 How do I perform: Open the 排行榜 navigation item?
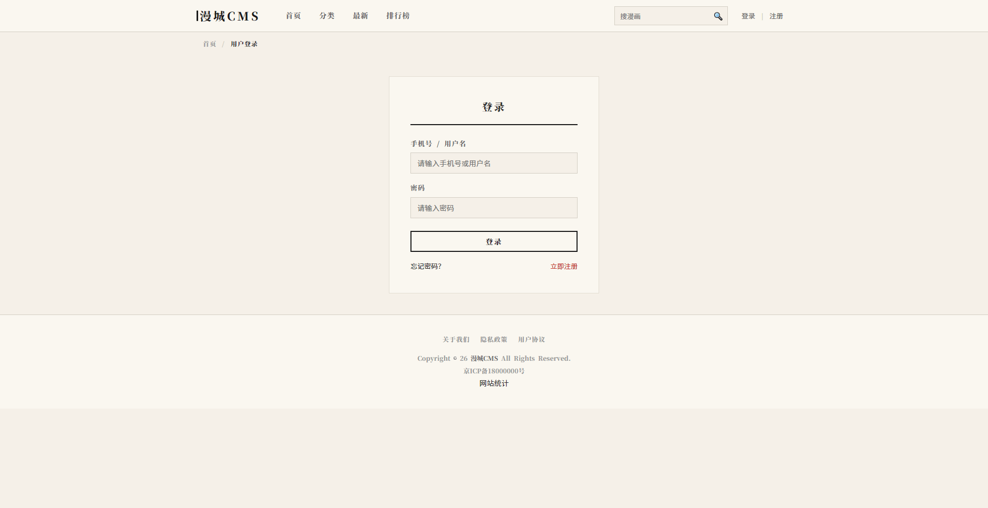(398, 16)
